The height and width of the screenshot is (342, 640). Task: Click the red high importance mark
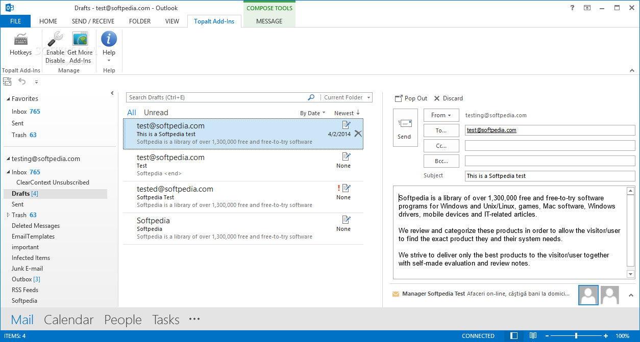(x=338, y=188)
